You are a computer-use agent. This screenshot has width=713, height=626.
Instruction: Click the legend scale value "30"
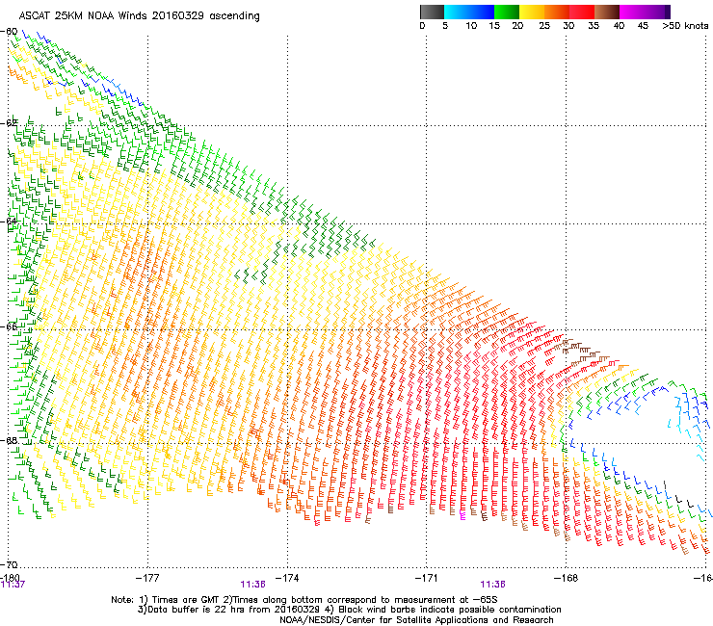568,26
